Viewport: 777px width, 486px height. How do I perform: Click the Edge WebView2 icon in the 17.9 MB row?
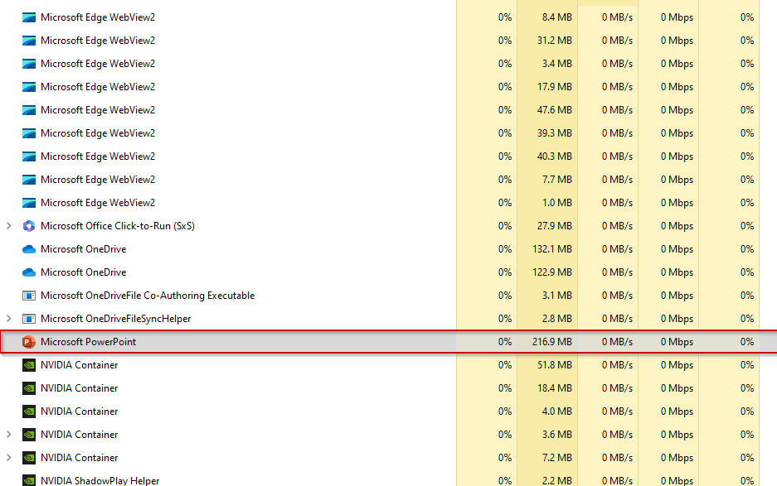[x=29, y=87]
